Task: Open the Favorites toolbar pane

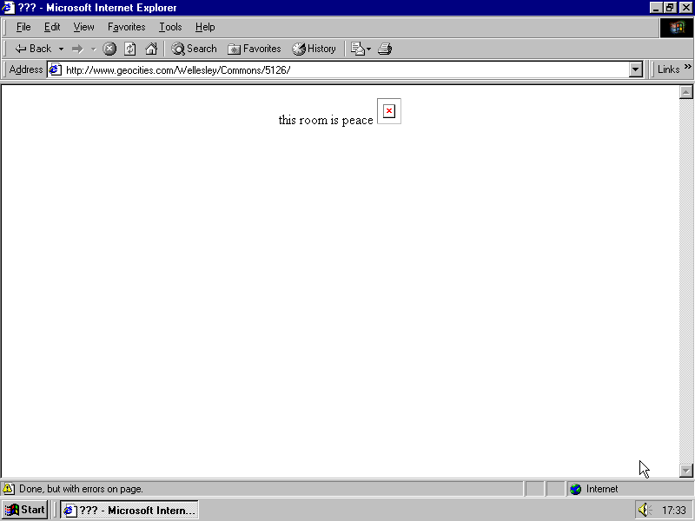Action: [254, 49]
